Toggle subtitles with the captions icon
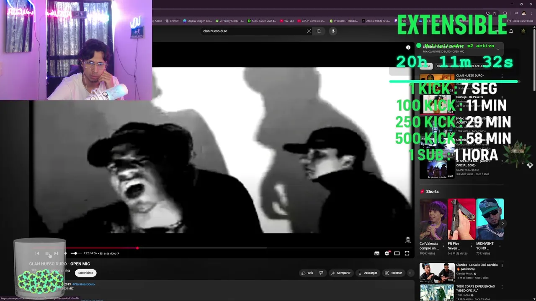This screenshot has width=536, height=301. (377, 253)
